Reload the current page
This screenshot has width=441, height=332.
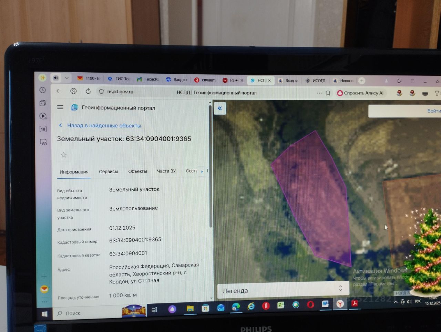88,91
